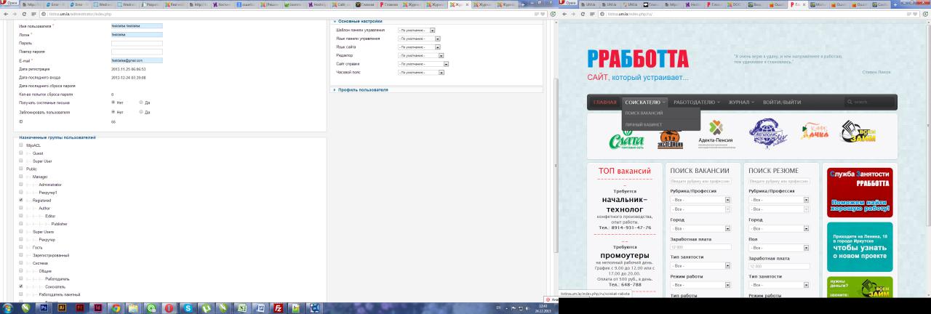Open the Часовой пояс dropdown
931x314 pixels.
[441, 73]
